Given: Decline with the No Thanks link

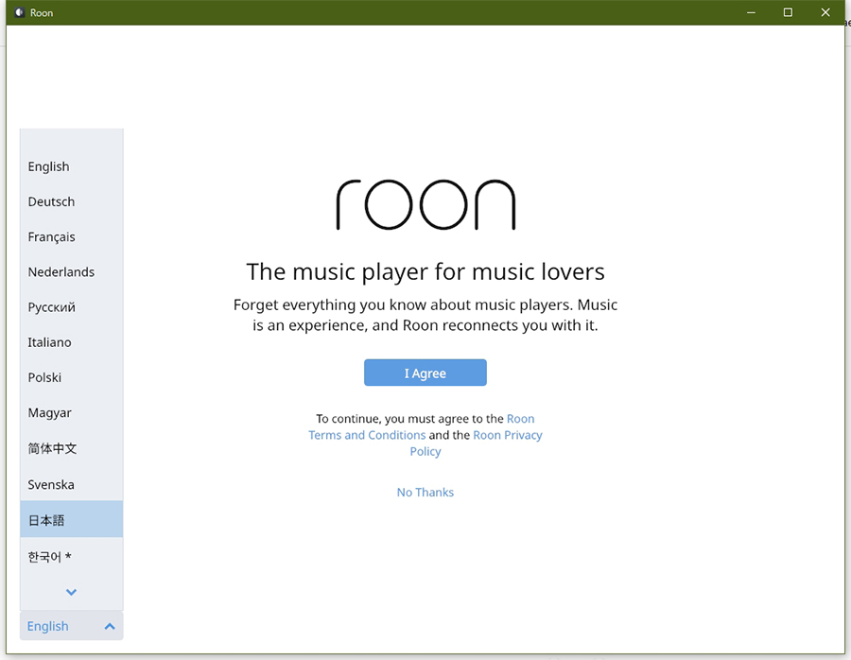Looking at the screenshot, I should (425, 492).
